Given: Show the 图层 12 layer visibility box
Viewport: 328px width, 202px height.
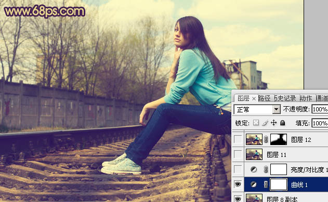Looking at the screenshot, I should point(238,139).
